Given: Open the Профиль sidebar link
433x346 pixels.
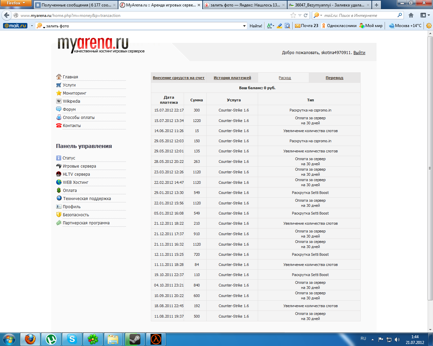Looking at the screenshot, I should pyautogui.click(x=72, y=207).
